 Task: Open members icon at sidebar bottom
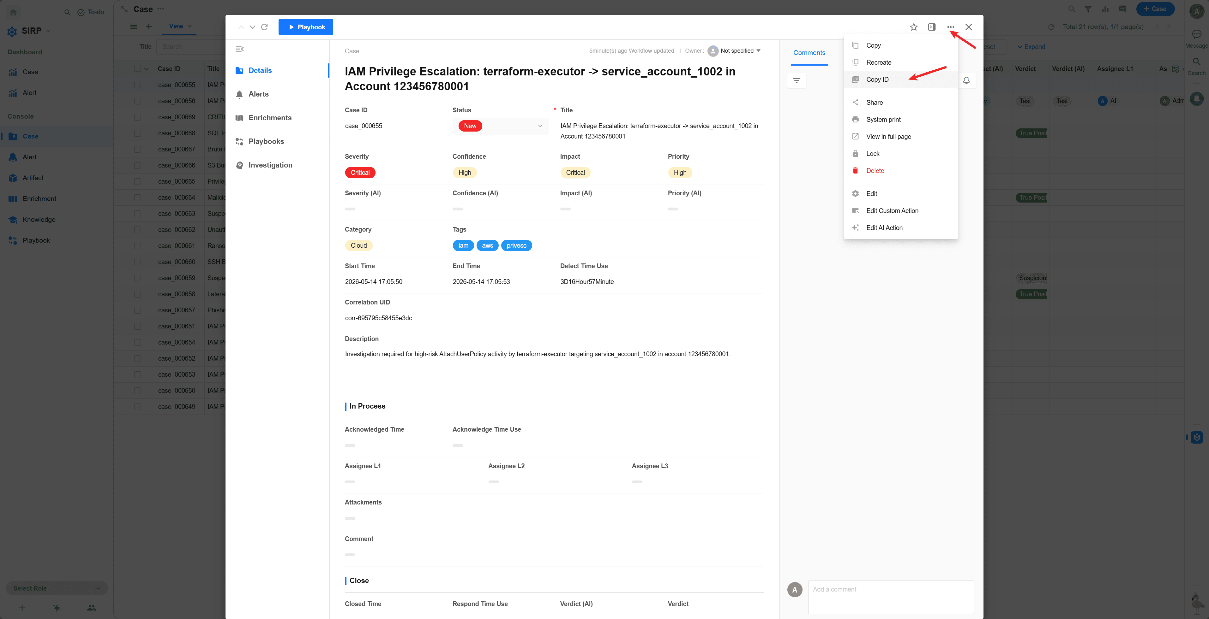tap(92, 608)
